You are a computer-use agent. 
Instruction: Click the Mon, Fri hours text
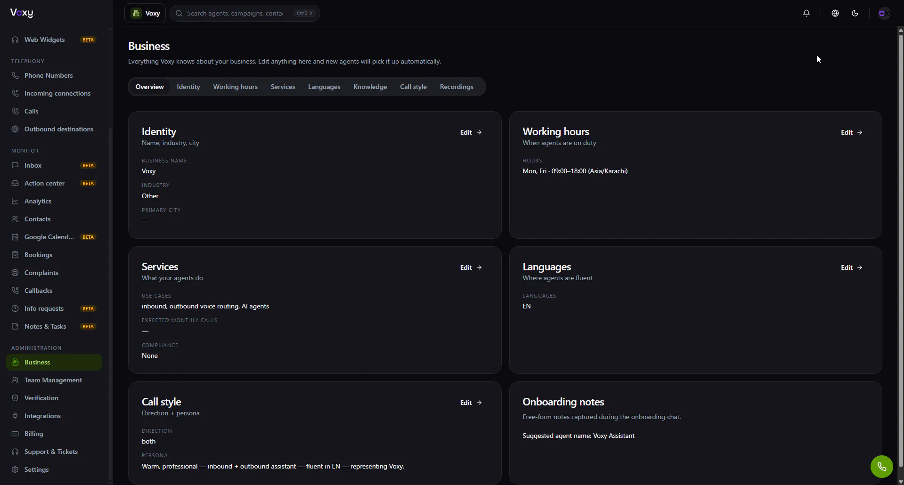click(x=575, y=171)
